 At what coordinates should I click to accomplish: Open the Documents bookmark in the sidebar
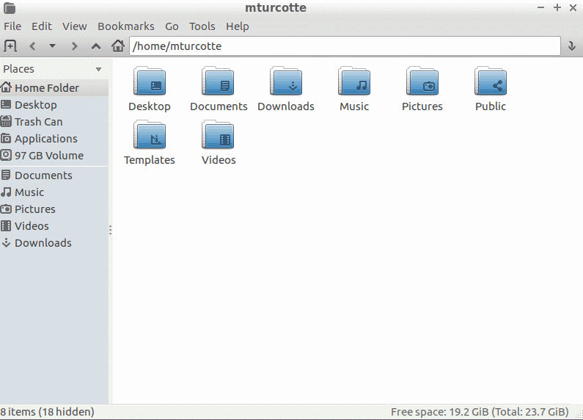pos(54,175)
